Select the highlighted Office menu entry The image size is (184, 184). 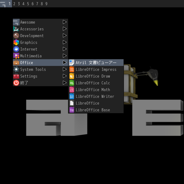coord(40,63)
